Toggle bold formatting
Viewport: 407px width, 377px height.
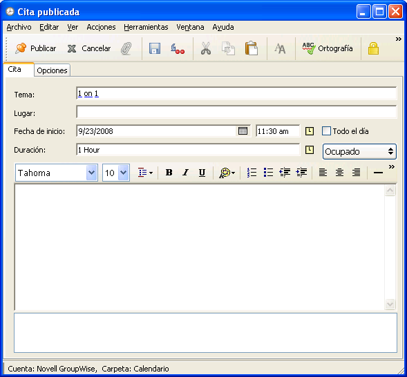pos(169,173)
